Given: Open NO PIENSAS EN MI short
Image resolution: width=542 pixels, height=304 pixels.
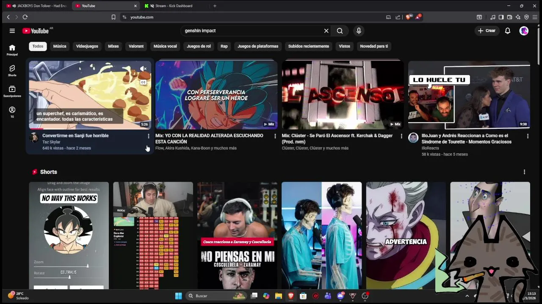Looking at the screenshot, I should [x=238, y=236].
